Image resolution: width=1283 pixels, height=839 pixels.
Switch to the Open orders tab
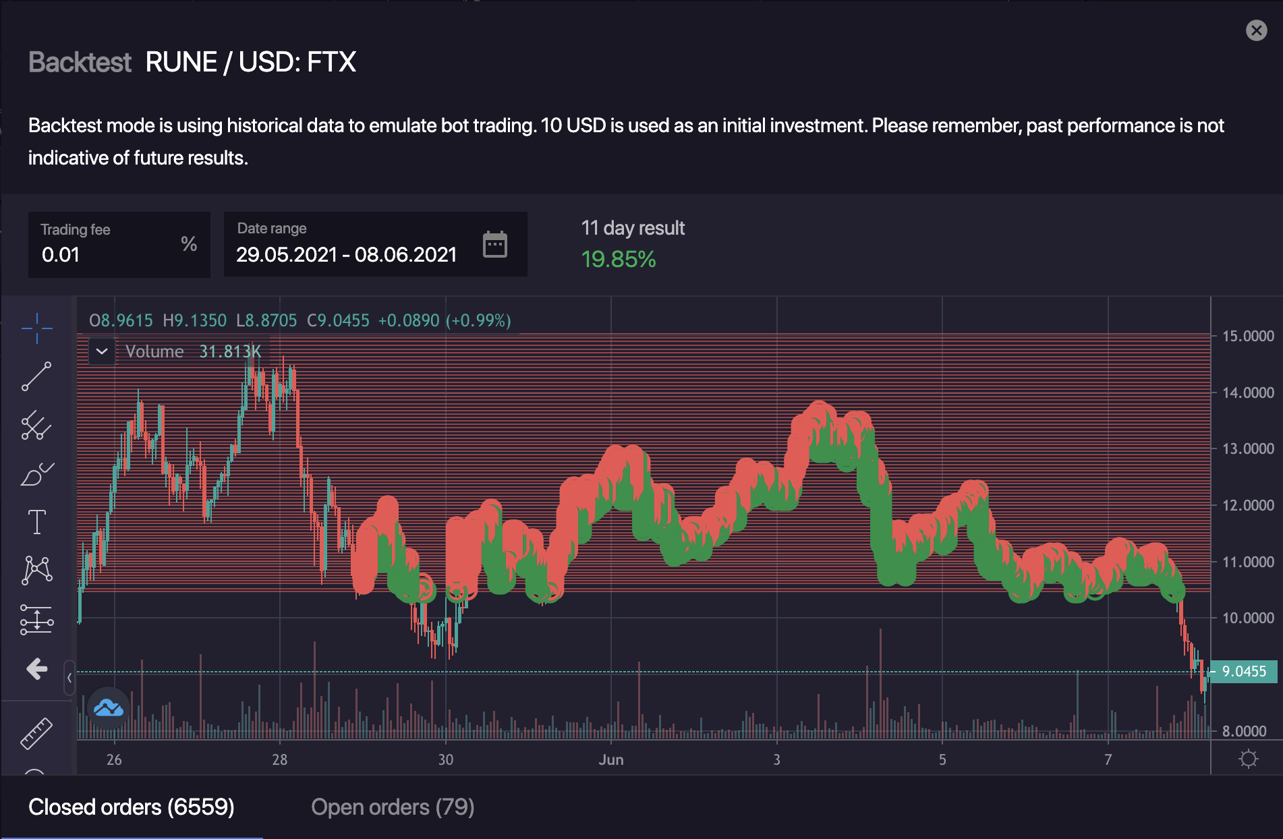[x=393, y=807]
